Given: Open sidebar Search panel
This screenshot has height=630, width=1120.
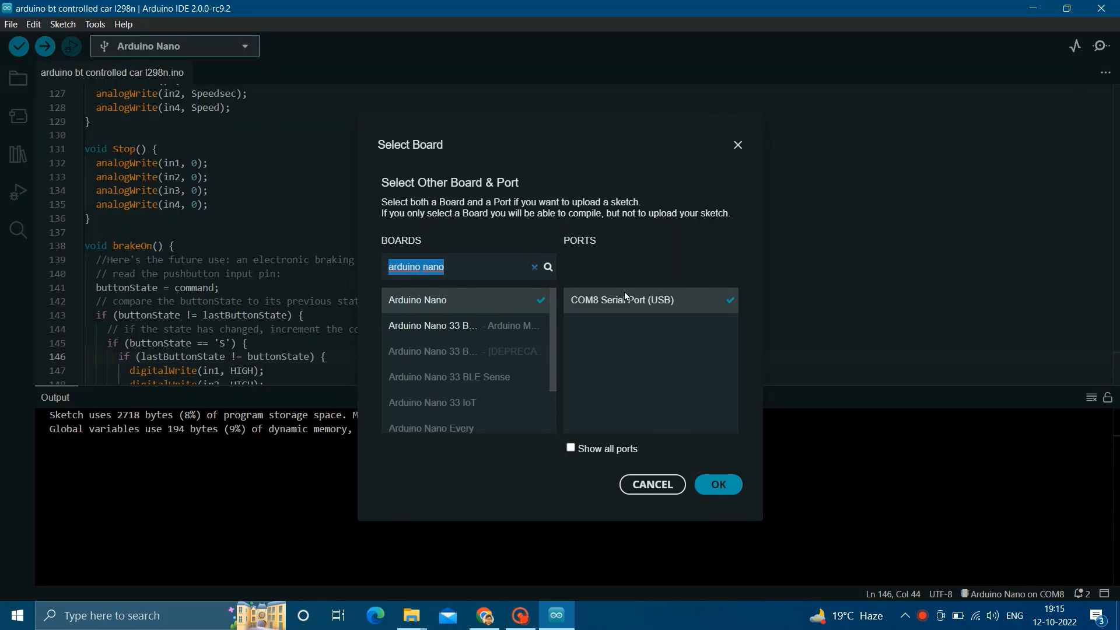Looking at the screenshot, I should (x=18, y=230).
